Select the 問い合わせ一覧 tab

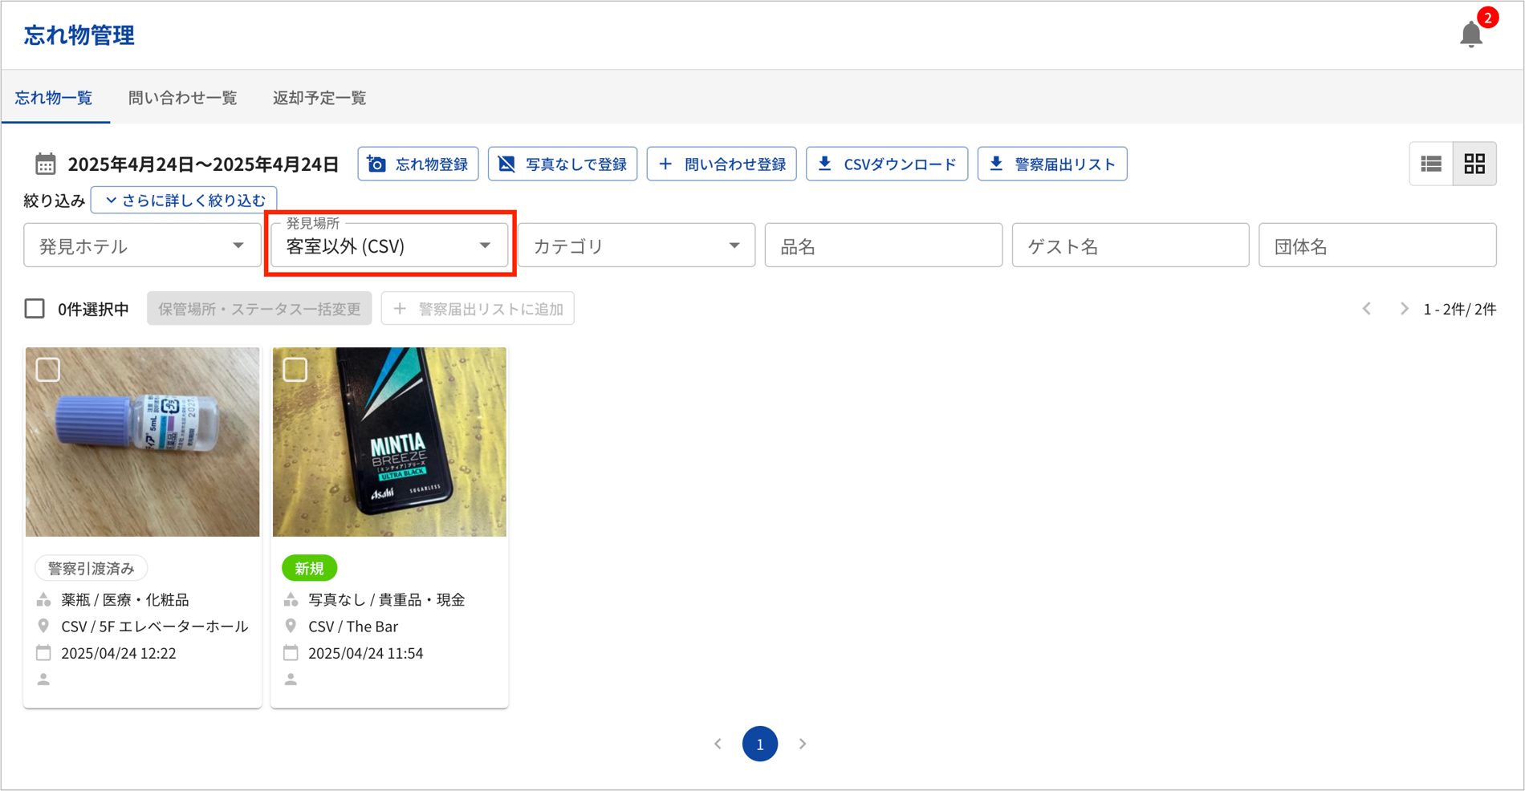point(183,98)
